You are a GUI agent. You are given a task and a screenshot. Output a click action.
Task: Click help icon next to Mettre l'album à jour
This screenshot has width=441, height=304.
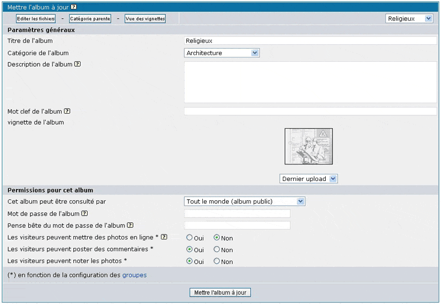pyautogui.click(x=74, y=7)
